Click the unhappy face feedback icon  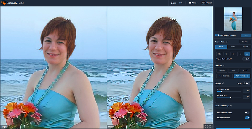pyautogui.click(x=210, y=126)
